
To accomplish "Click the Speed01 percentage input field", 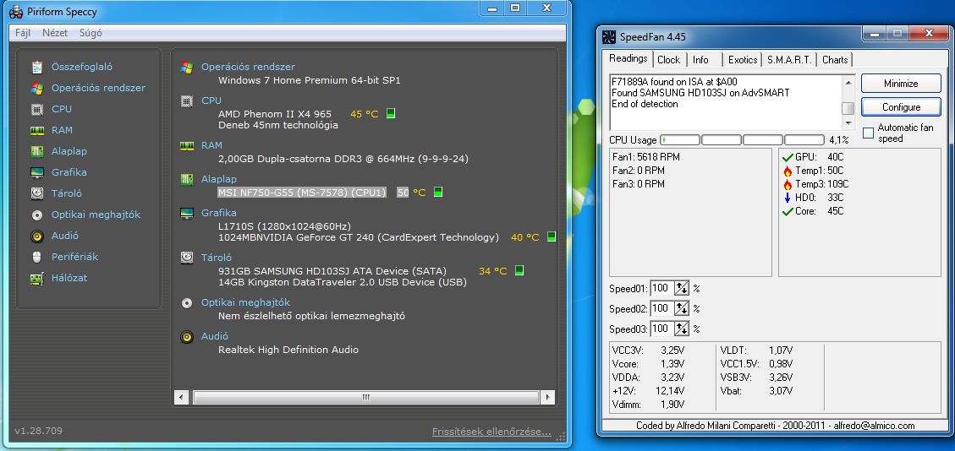I will tap(662, 289).
